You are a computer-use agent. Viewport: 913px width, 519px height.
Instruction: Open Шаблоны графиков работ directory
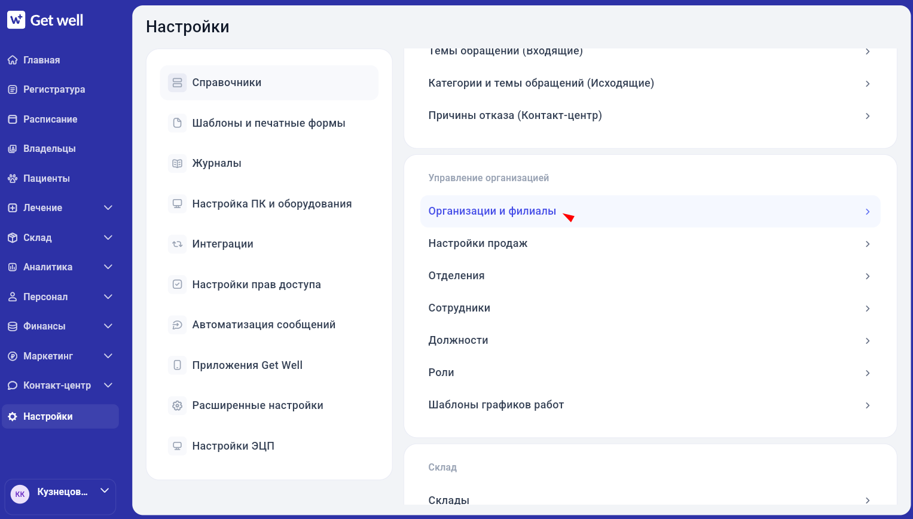coord(651,405)
